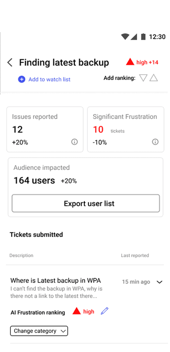
Task: Click the blue plus icon for watch list
Action: (22, 79)
